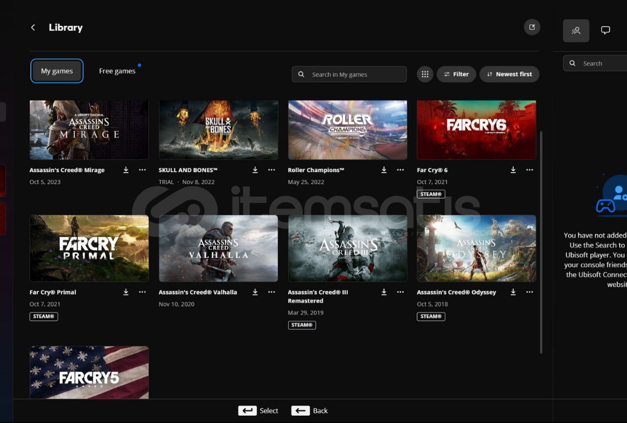Focus the Search in My games field

pyautogui.click(x=349, y=74)
